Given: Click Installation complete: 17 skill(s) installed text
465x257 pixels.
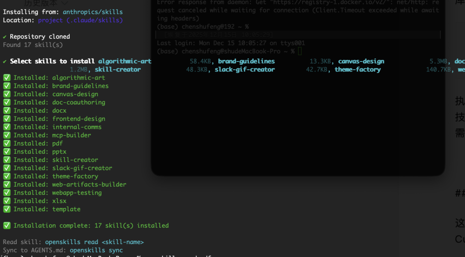Looking at the screenshot, I should tap(91, 226).
